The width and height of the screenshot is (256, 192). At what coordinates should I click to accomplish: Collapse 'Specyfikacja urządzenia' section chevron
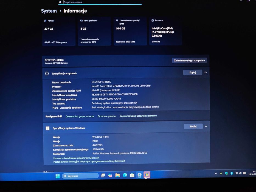pos(206,72)
